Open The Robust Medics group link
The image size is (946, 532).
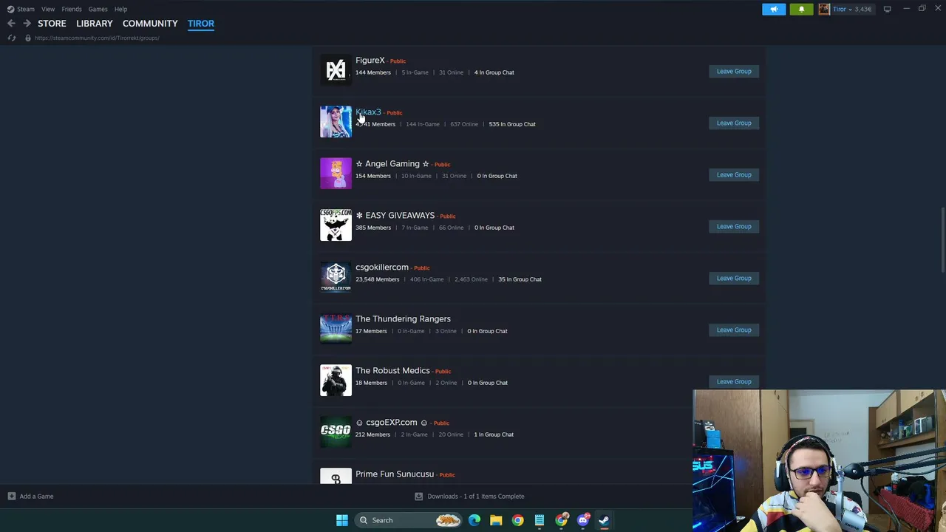pos(392,371)
